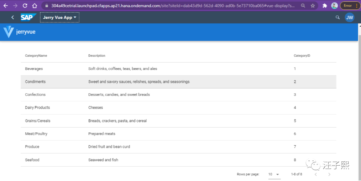
Task: Click CategoryID 4 in Dairy Products row
Action: pyautogui.click(x=295, y=107)
